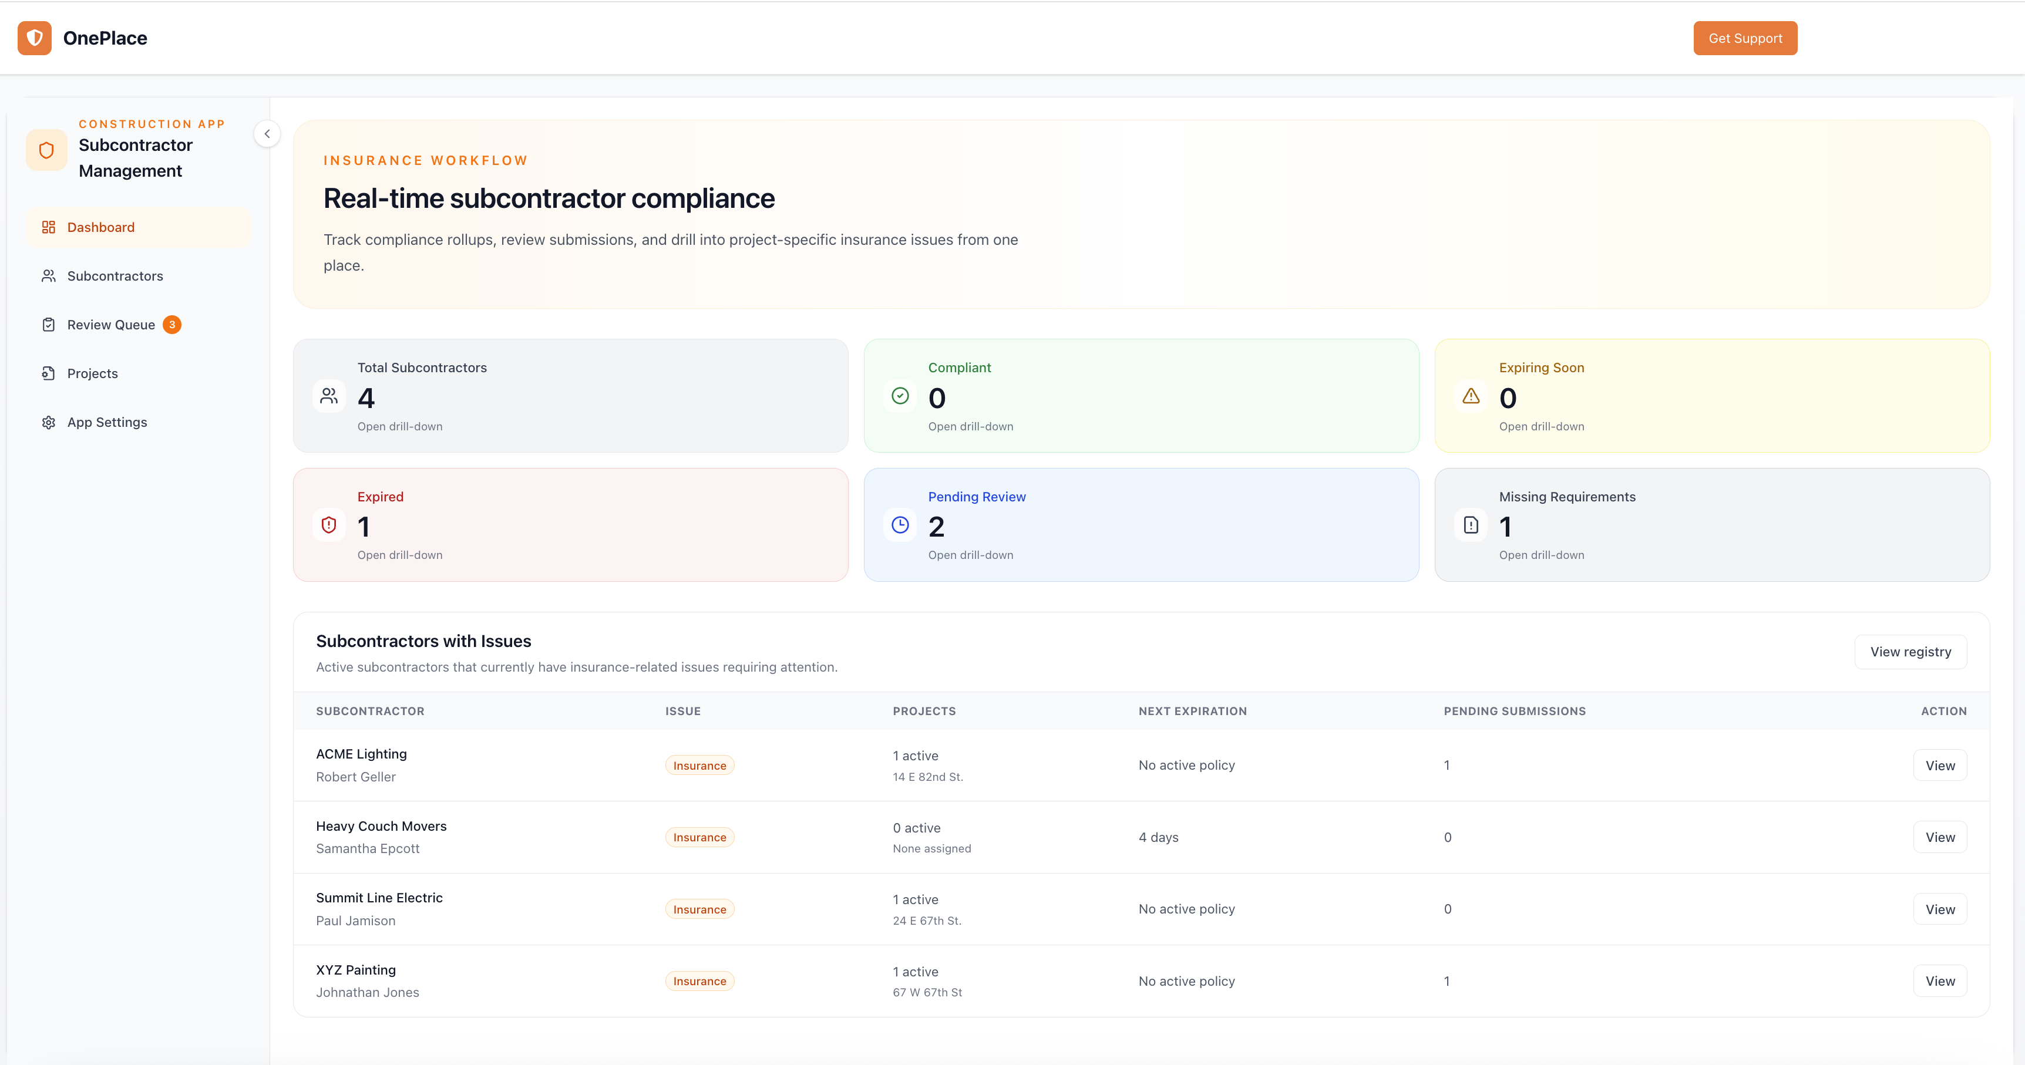The width and height of the screenshot is (2025, 1065).
Task: Click the Compliant checkmark circle icon
Action: pos(900,395)
